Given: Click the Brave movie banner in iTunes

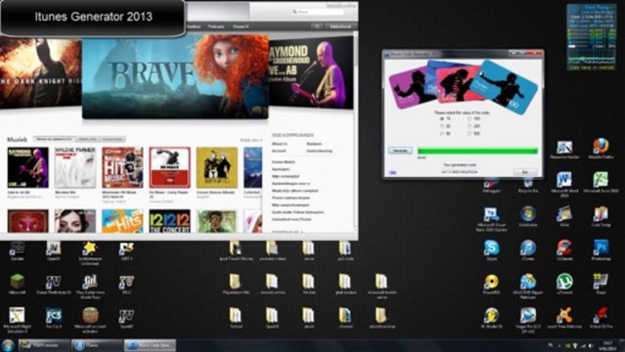Looking at the screenshot, I should [175, 75].
